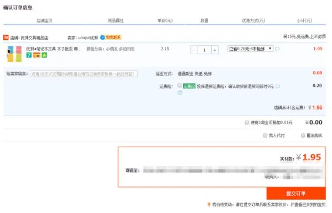Click the 确认订单信息 heading
The height and width of the screenshot is (213, 332).
click(18, 8)
